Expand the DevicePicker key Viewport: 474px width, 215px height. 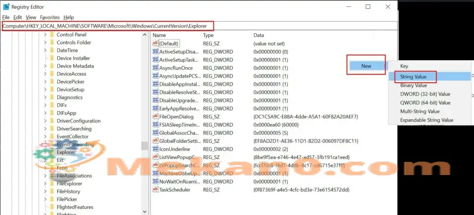45,82
